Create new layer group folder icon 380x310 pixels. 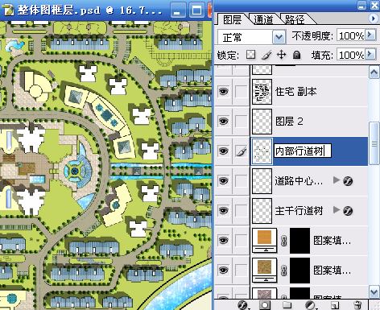click(x=287, y=305)
